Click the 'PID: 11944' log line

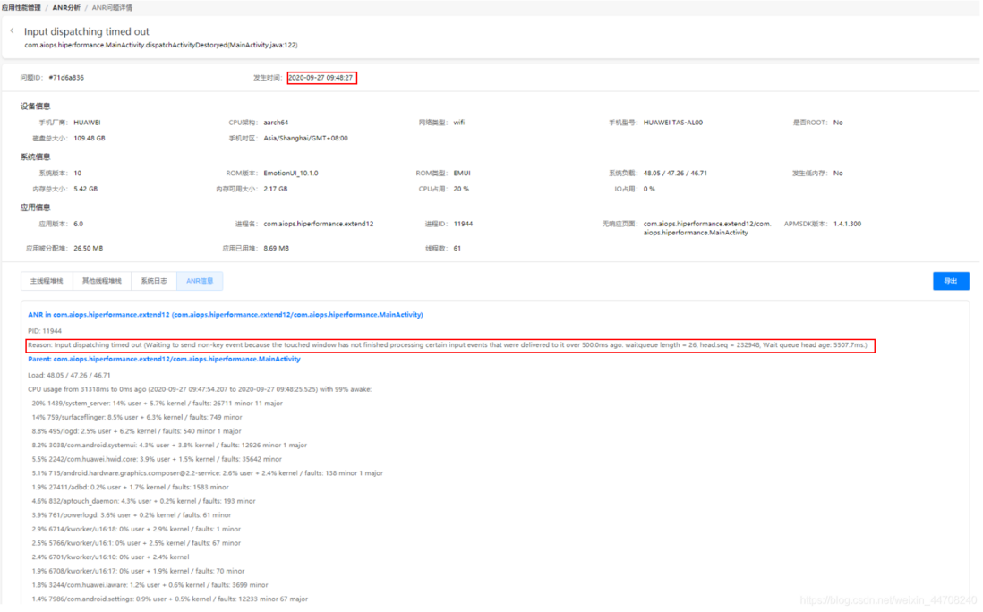pyautogui.click(x=45, y=331)
